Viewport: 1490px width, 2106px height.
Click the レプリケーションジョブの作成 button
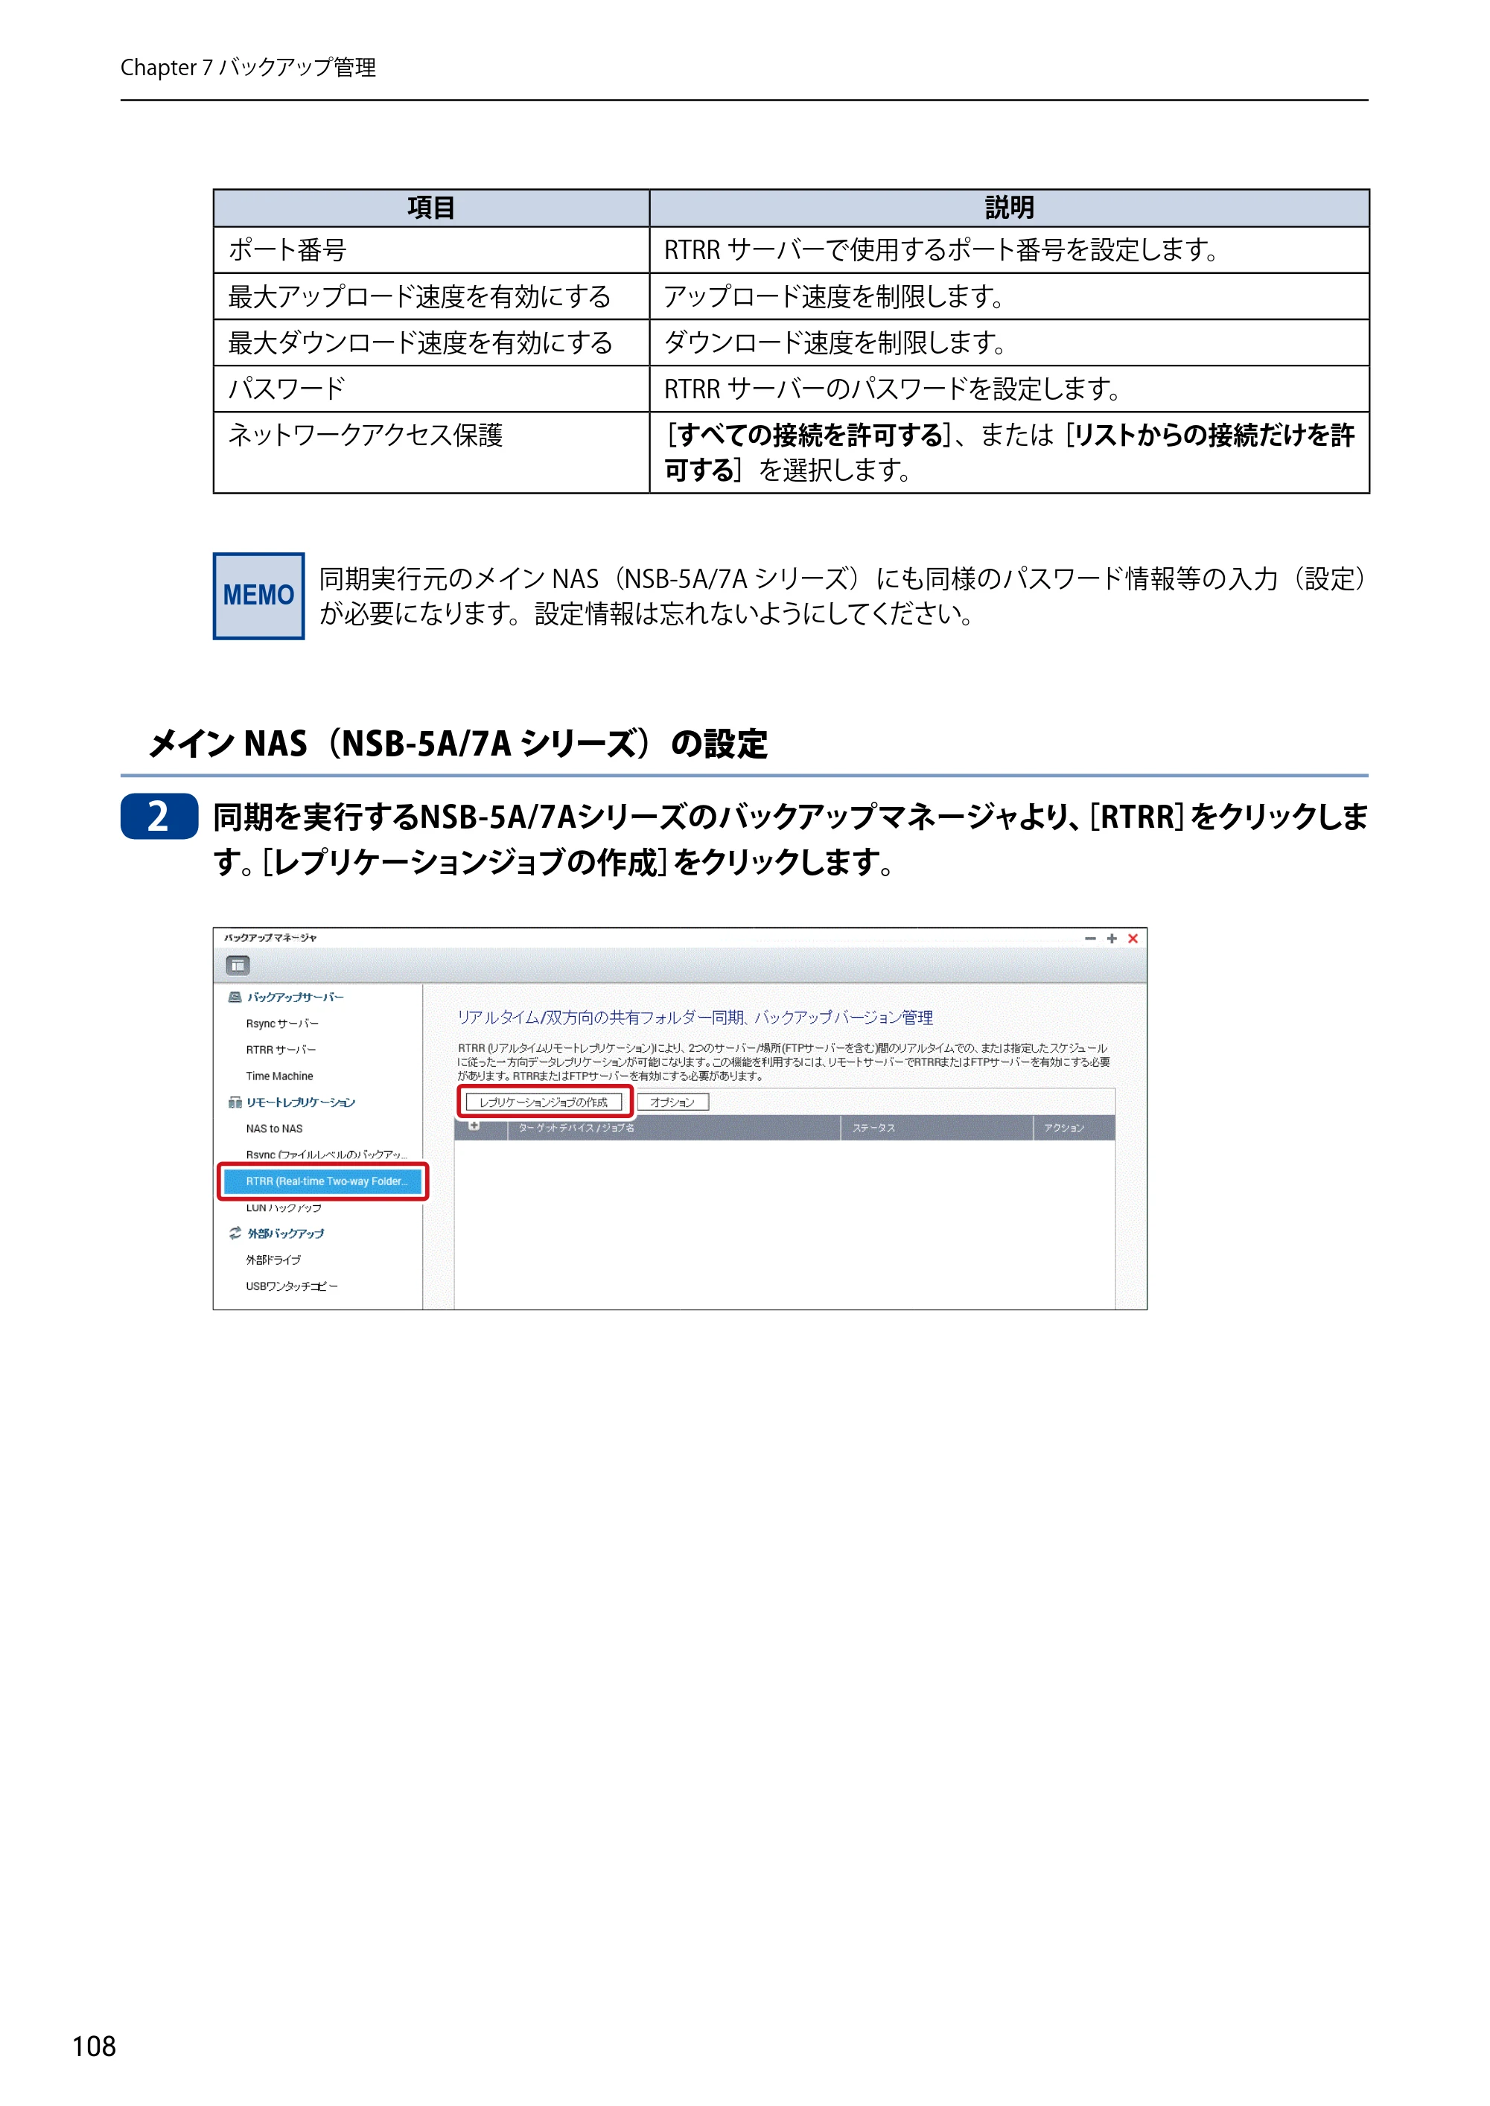pos(544,1102)
